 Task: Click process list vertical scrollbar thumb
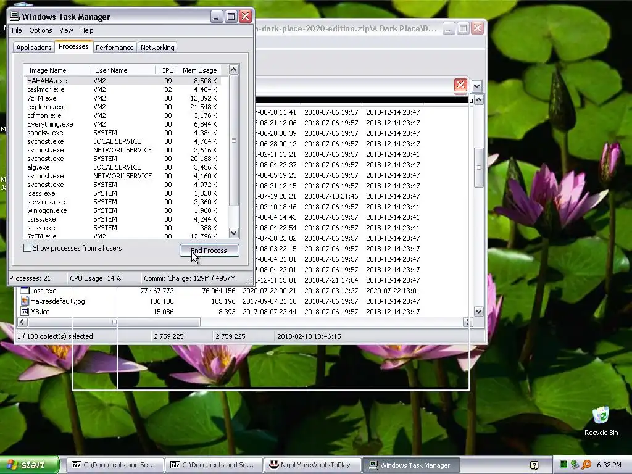234,140
